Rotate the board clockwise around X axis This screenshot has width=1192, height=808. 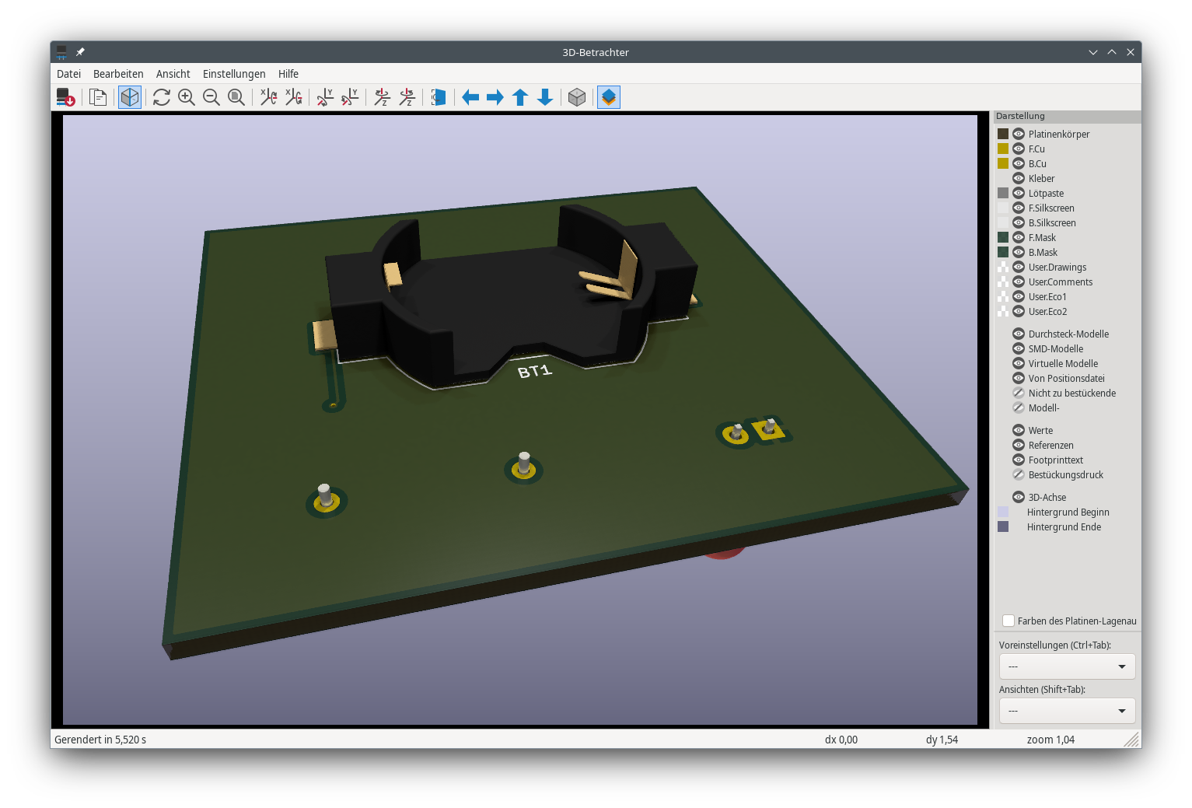tap(268, 97)
